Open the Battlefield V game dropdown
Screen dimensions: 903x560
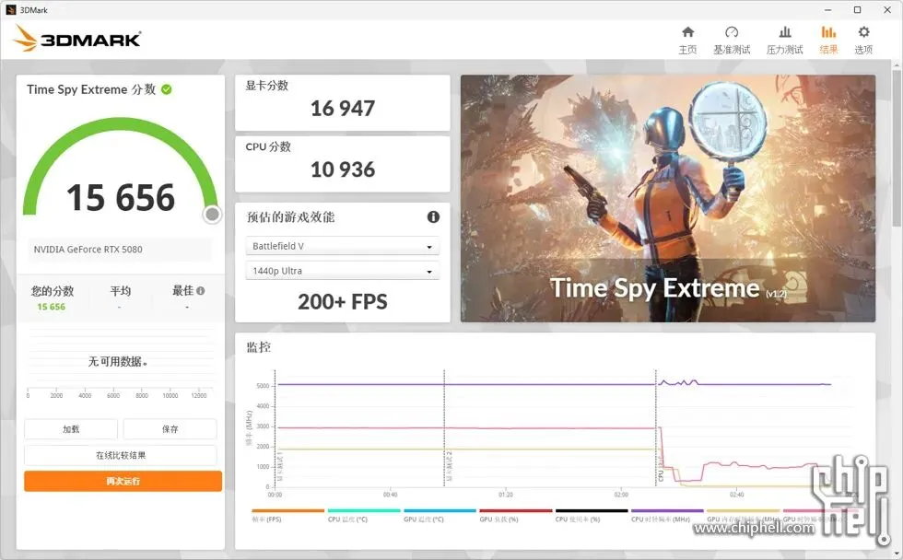(x=343, y=246)
